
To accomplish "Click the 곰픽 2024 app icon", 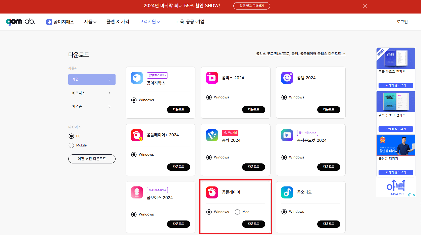I will [x=212, y=135].
